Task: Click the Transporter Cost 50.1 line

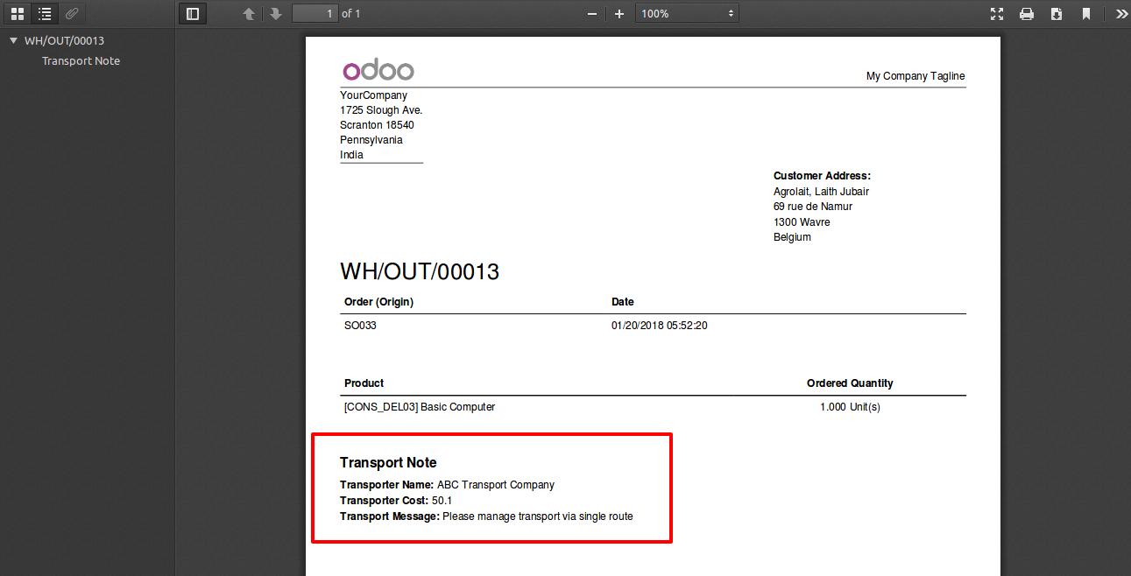Action: 396,500
